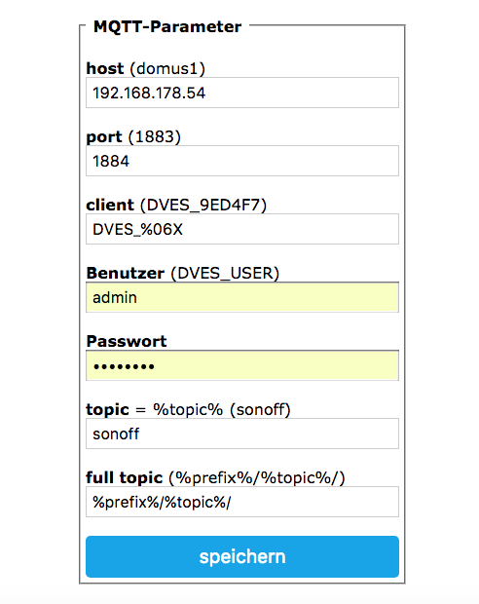Select the client field with DVES_%06X

(x=242, y=229)
